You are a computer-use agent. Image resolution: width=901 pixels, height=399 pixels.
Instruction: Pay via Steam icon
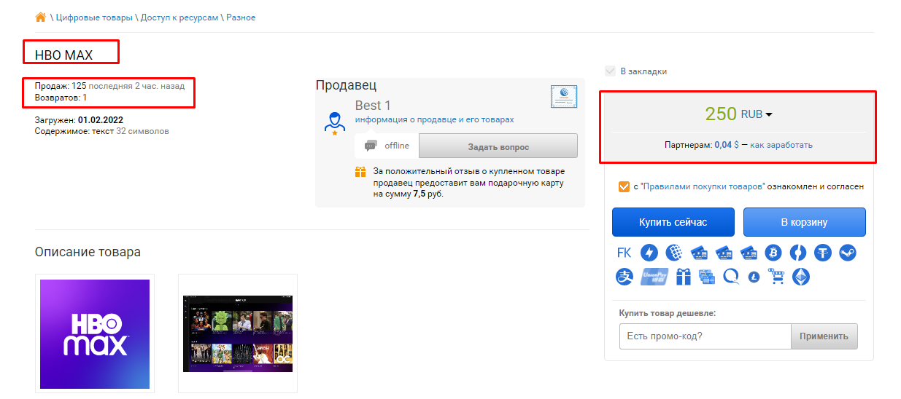[x=848, y=253]
